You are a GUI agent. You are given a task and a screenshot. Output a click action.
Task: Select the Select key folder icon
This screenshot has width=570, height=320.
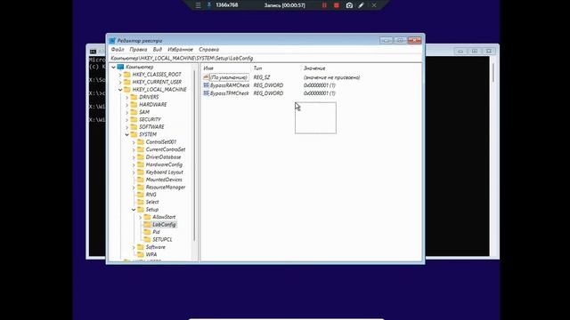pos(141,202)
